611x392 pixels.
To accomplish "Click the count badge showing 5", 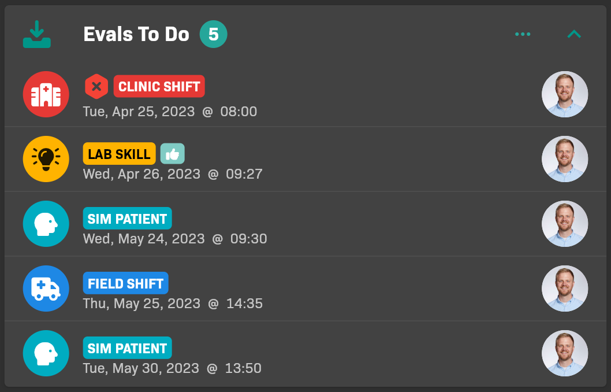I will point(213,35).
